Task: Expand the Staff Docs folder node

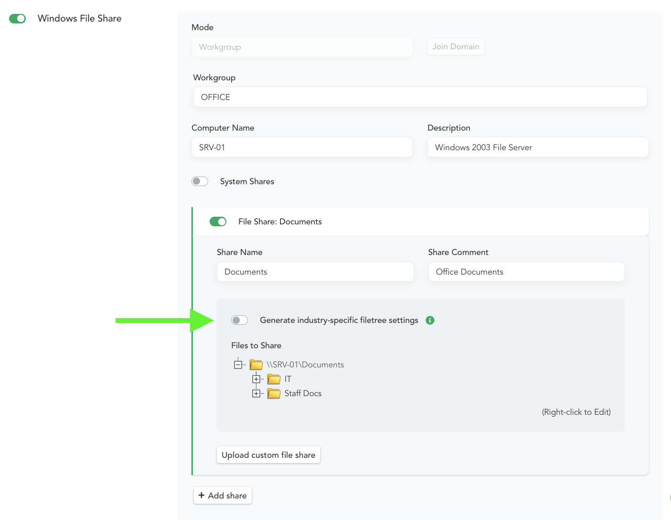Action: click(256, 394)
